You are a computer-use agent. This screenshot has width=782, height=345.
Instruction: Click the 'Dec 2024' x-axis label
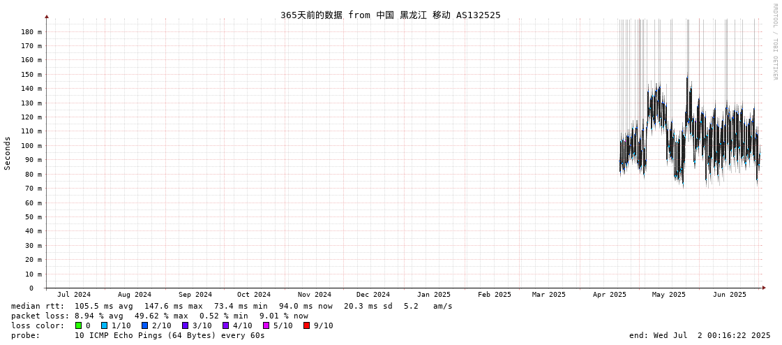pyautogui.click(x=373, y=295)
